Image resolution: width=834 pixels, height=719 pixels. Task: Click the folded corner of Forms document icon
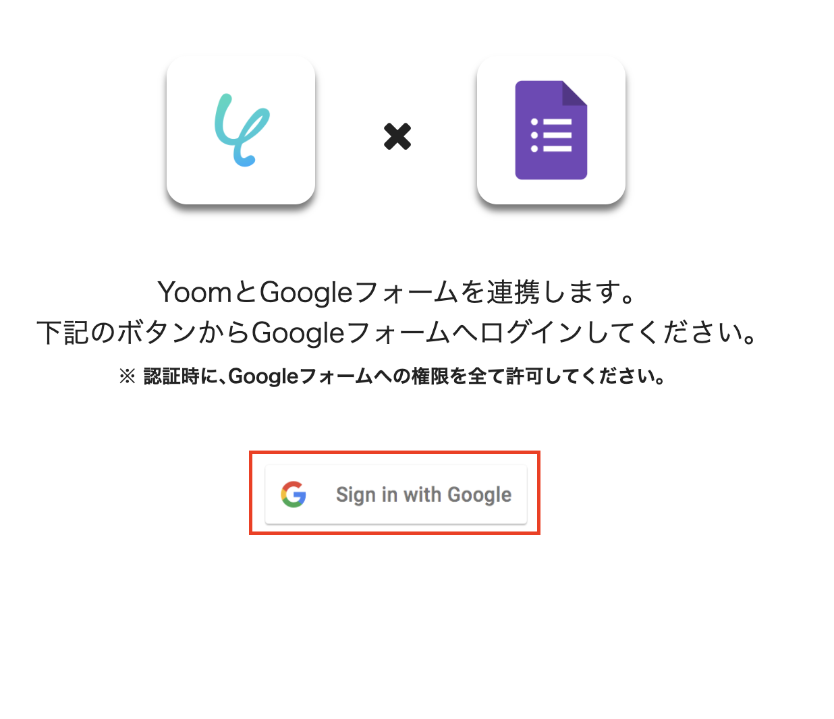(x=575, y=93)
